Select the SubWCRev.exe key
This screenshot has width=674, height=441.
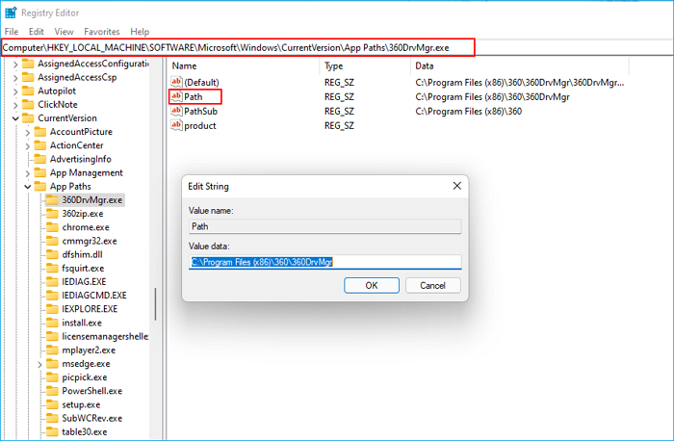(92, 418)
